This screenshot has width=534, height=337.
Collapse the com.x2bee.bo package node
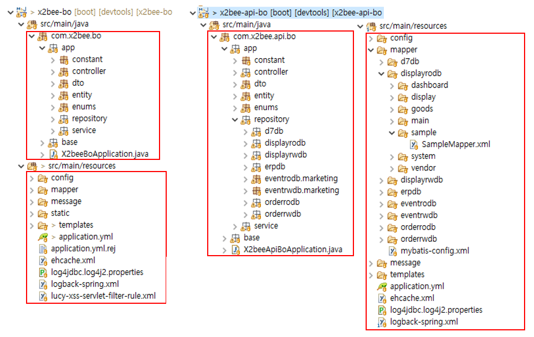pyautogui.click(x=31, y=37)
